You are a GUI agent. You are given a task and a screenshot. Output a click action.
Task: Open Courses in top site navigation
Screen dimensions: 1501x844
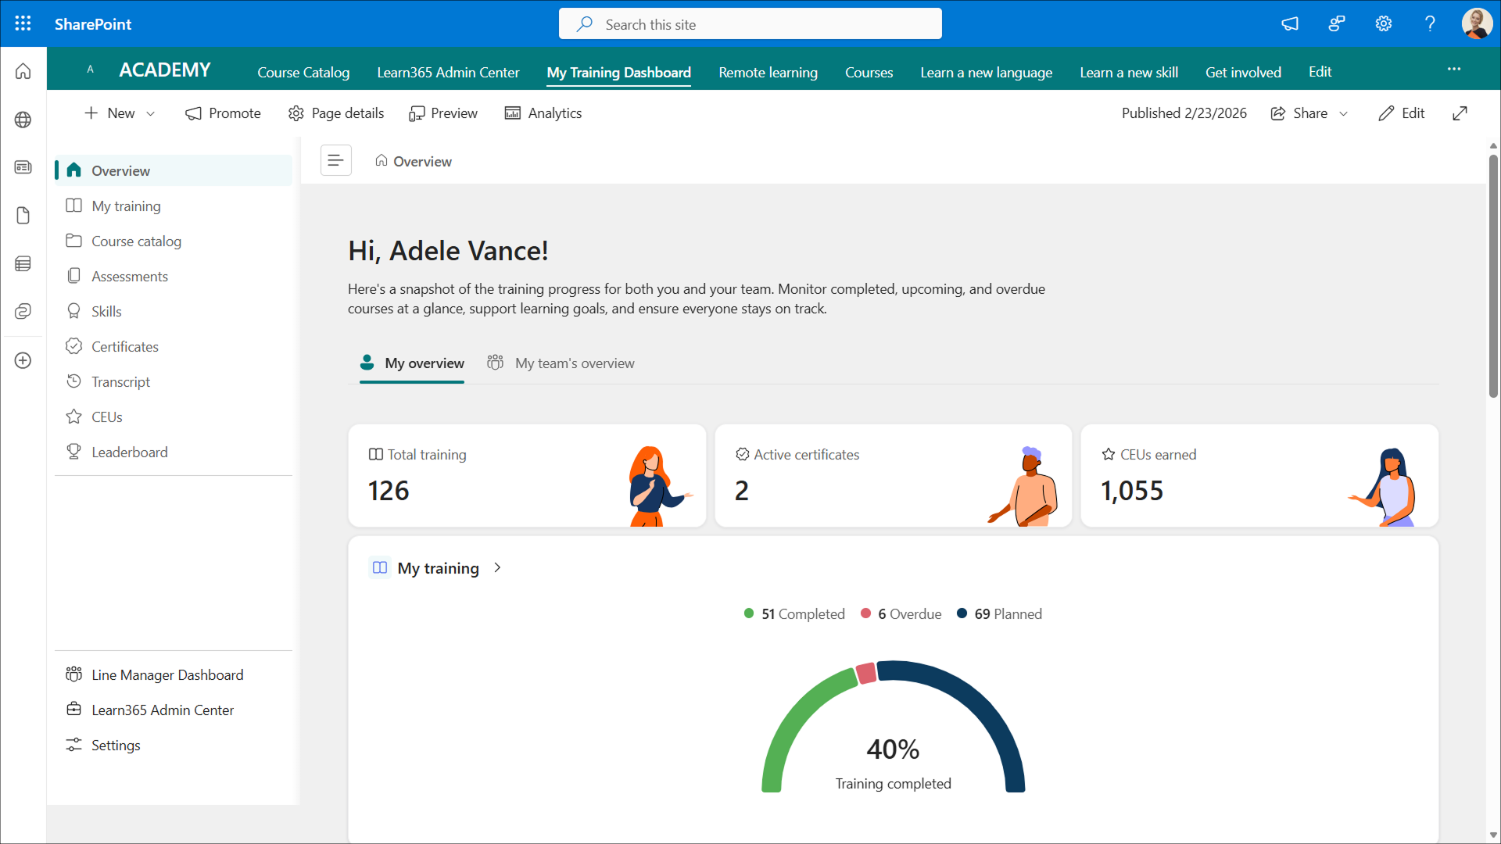pos(869,72)
